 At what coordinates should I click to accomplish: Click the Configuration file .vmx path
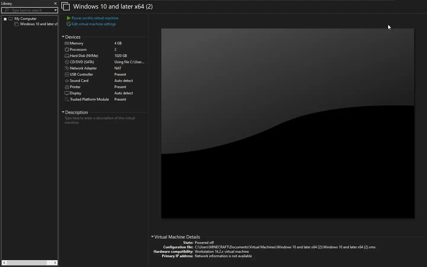tap(285, 247)
